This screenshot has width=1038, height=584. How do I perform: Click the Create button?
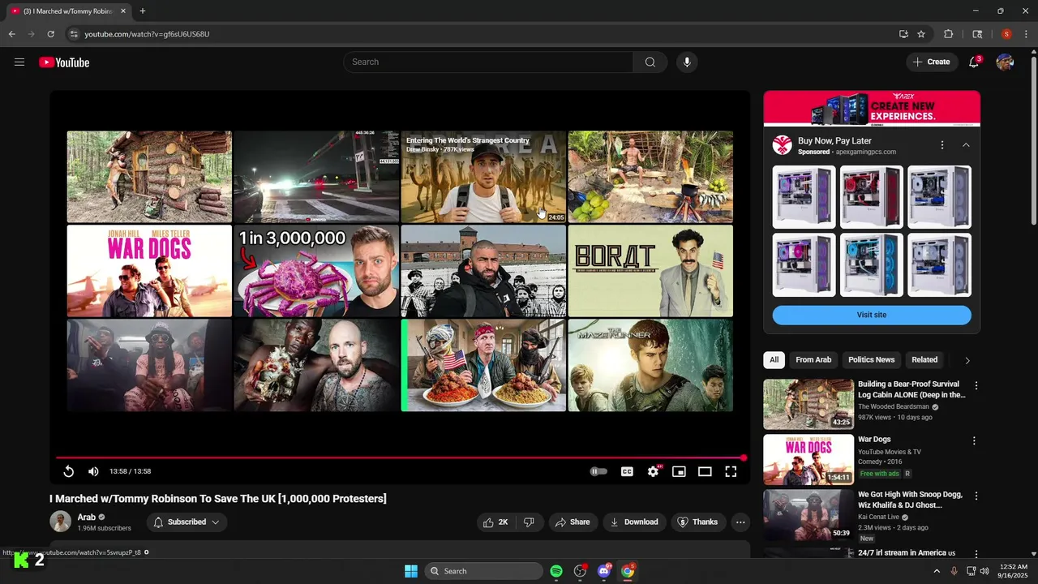(932, 62)
